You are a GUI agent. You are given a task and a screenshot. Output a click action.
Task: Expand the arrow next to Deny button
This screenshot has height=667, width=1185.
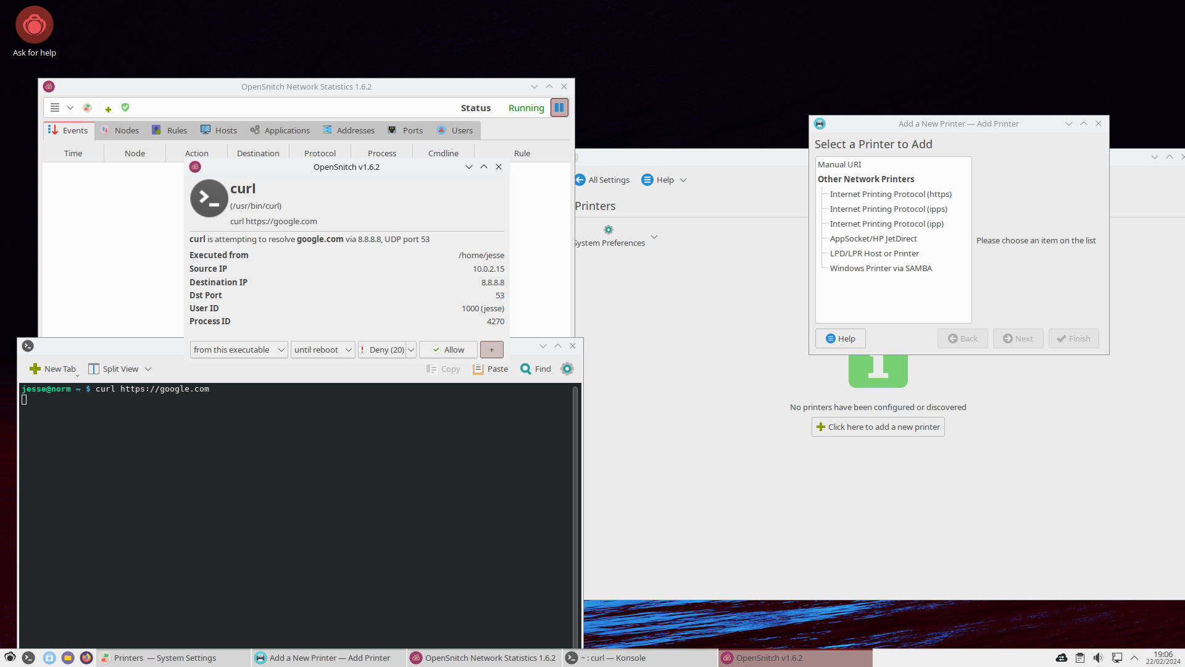[411, 350]
